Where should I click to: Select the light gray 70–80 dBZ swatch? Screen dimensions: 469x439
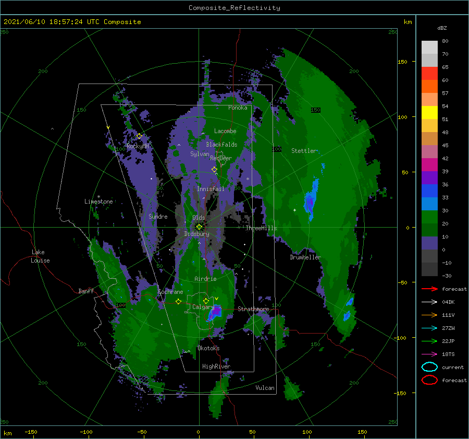(429, 48)
